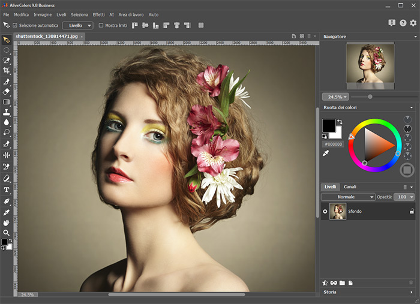Align bottom edges in options bar
The height and width of the screenshot is (304, 420).
coord(155,25)
